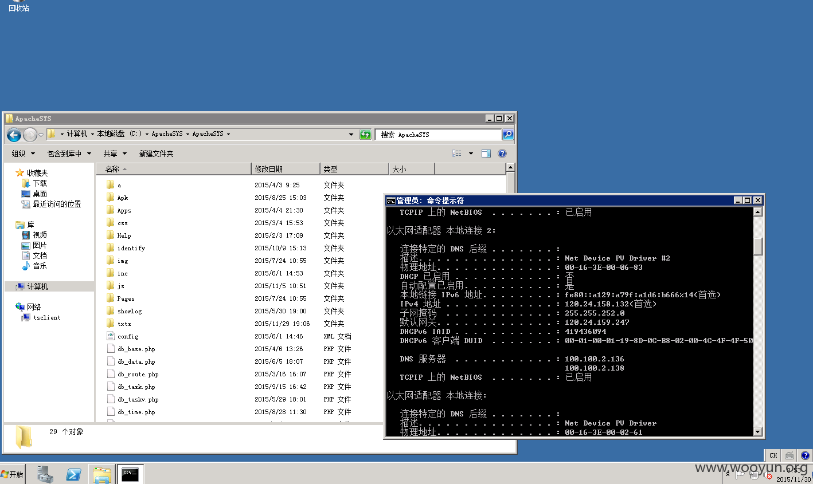813x484 pixels.
Task: Expand the 计算机 breadcrumb dropdown arrow
Action: click(x=92, y=134)
